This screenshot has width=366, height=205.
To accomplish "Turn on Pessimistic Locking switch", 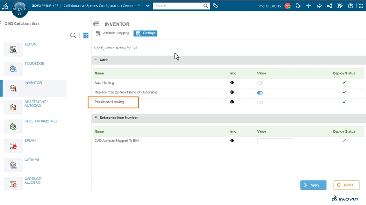I will coord(260,102).
